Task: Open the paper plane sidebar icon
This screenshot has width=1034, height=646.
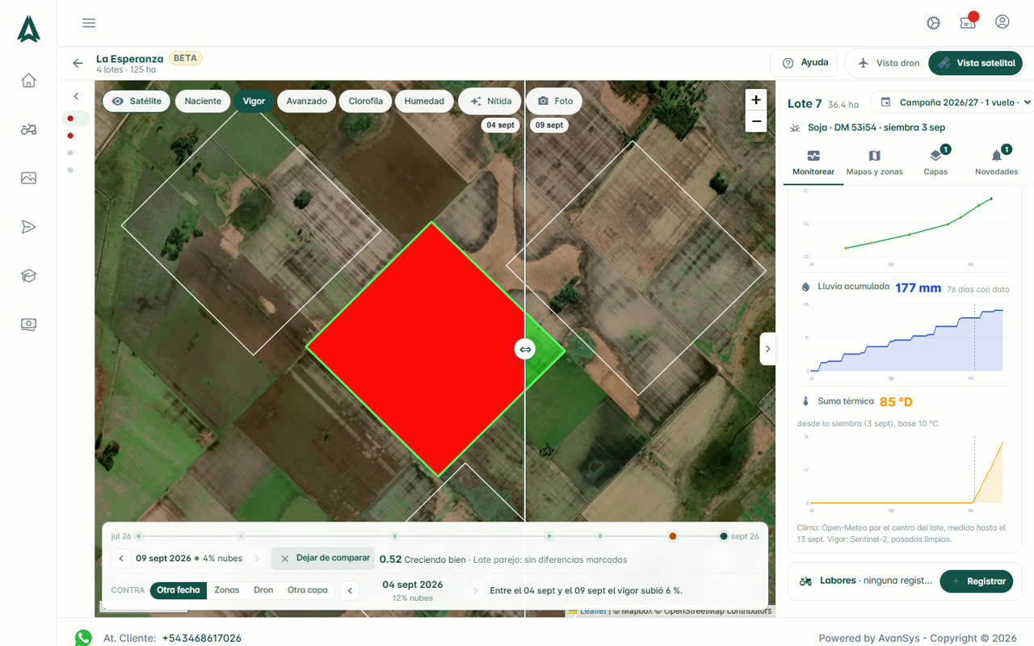Action: (x=29, y=227)
